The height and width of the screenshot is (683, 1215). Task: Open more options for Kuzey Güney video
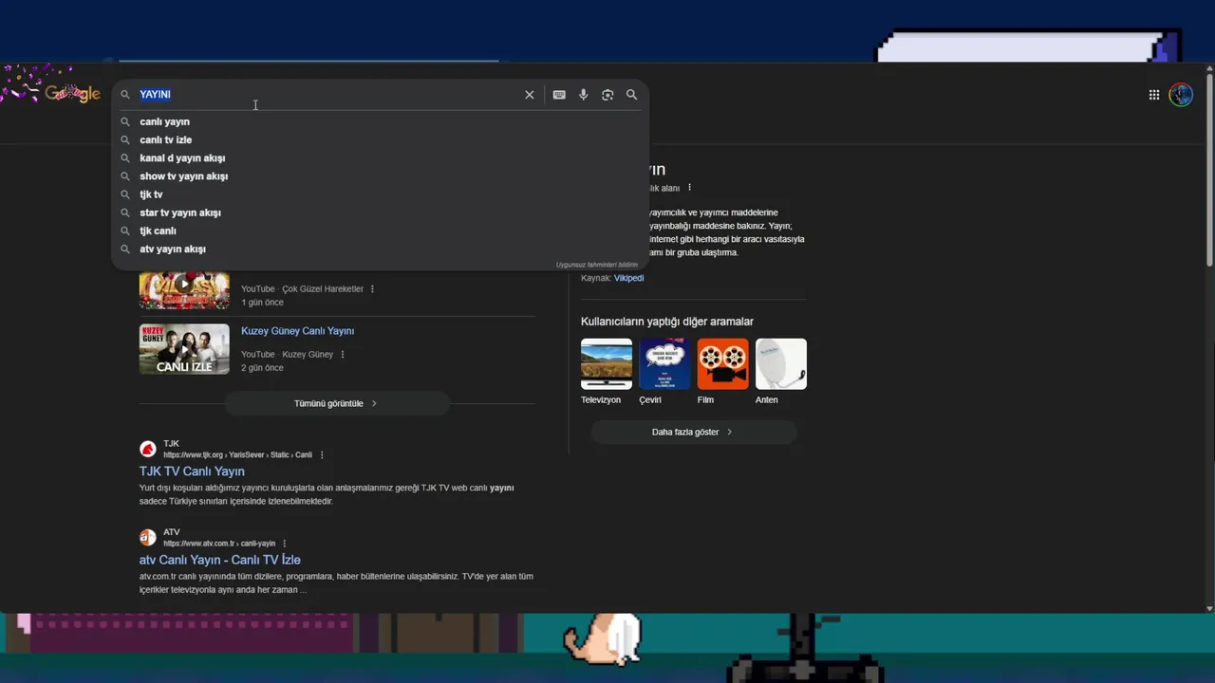point(343,355)
